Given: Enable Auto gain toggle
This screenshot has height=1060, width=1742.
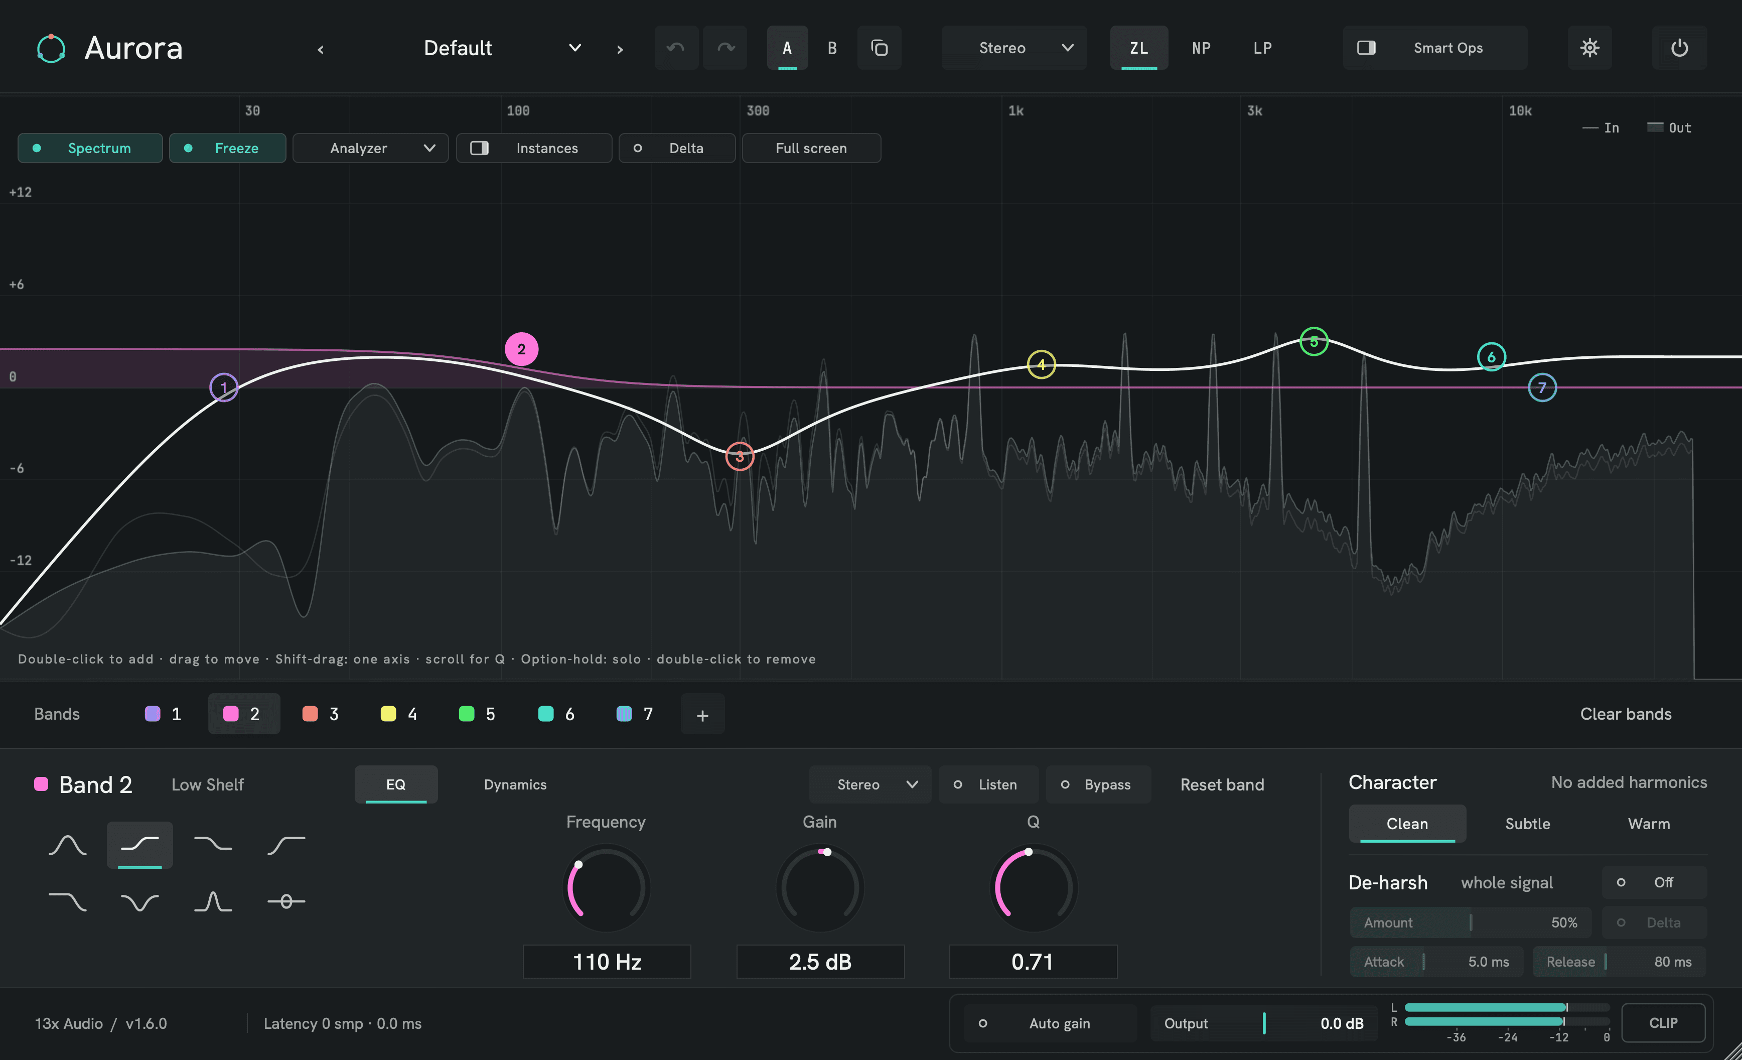Looking at the screenshot, I should [1051, 1023].
